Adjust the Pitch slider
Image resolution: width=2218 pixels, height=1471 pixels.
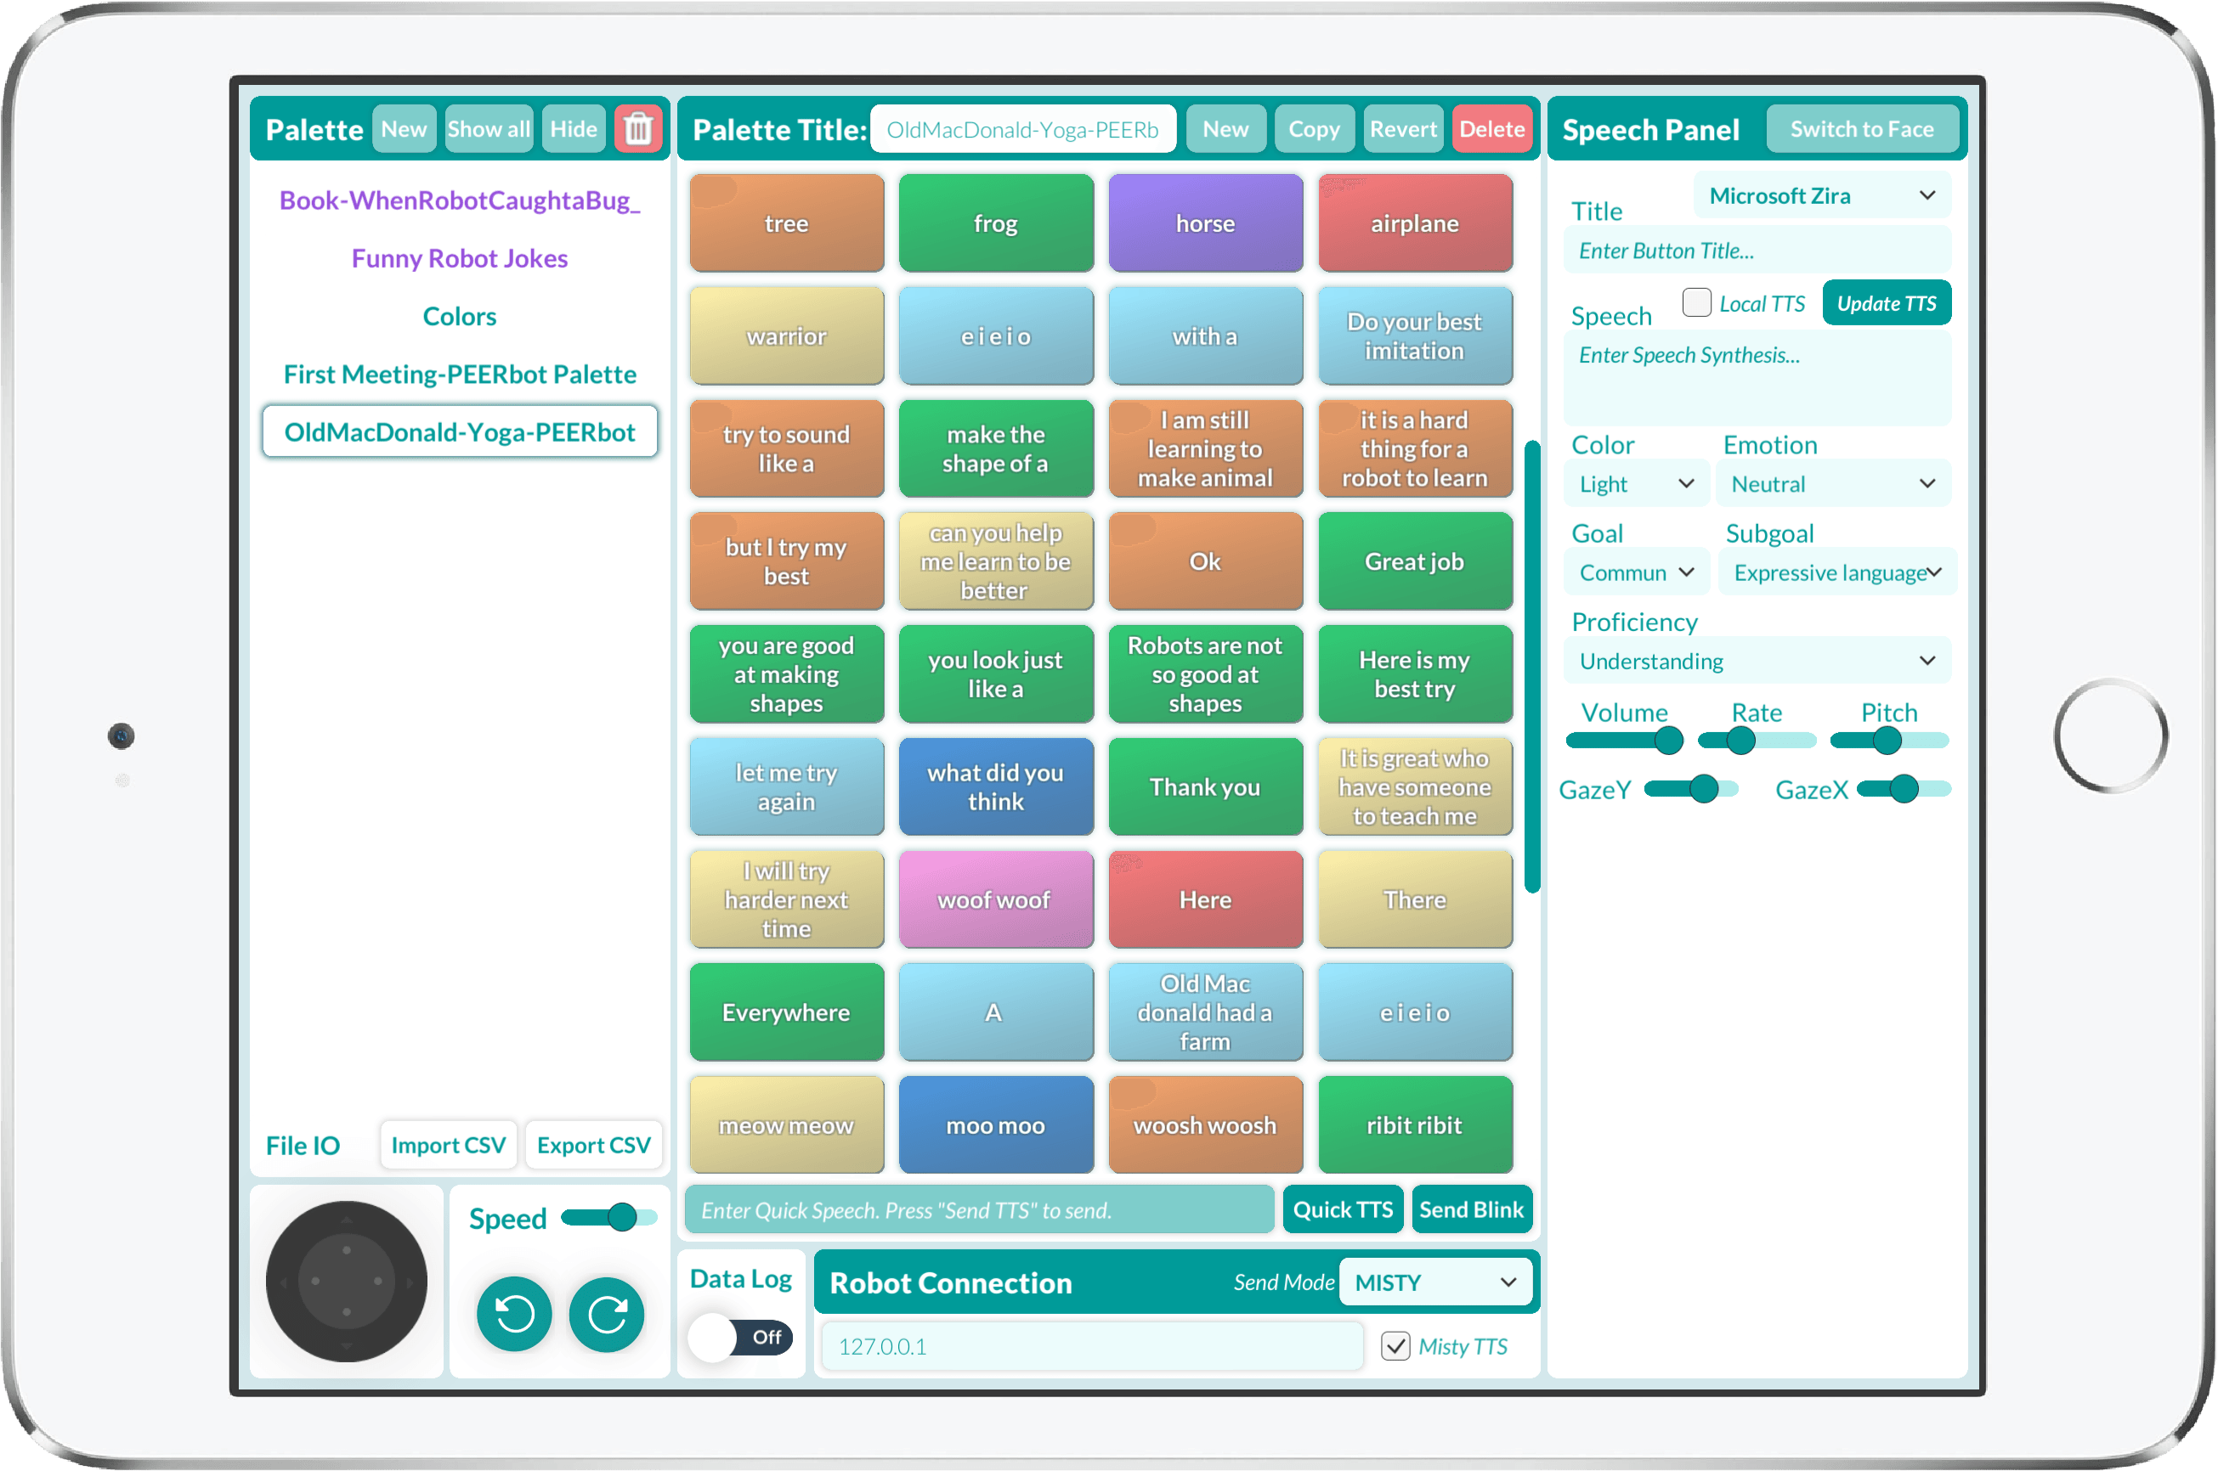(x=1888, y=741)
